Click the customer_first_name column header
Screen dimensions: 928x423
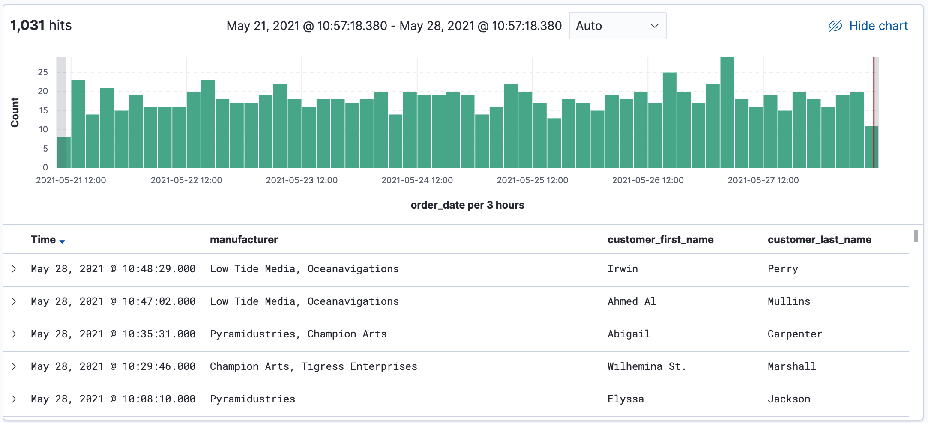660,240
